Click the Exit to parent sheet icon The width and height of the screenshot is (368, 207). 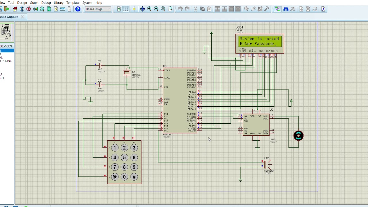pyautogui.click(x=315, y=9)
